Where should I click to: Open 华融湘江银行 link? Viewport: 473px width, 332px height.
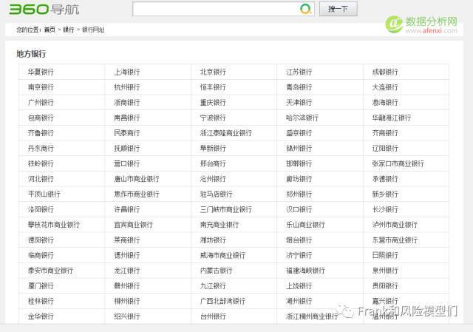392,118
